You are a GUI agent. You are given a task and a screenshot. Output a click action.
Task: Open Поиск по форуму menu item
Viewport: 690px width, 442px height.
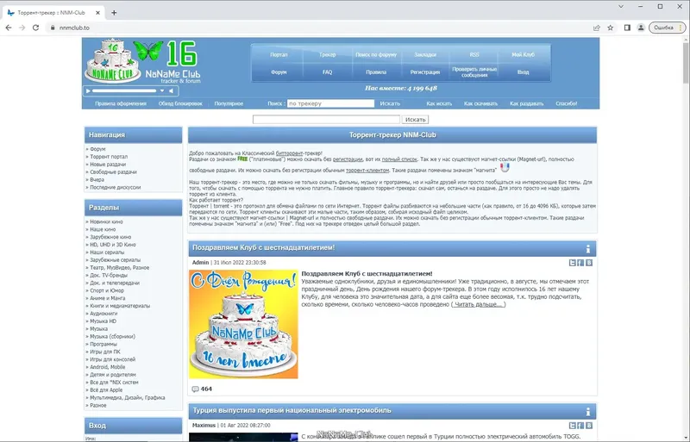click(x=376, y=55)
